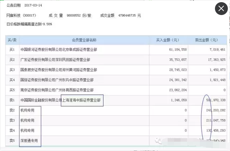Screen dimensions: 230x151
Task: Click the volume value 98008552
Action: coord(74,15)
